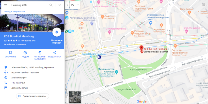Screen dimensions: 208x104
Task: Click Добавить ярлык label option
Action: tap(20, 88)
